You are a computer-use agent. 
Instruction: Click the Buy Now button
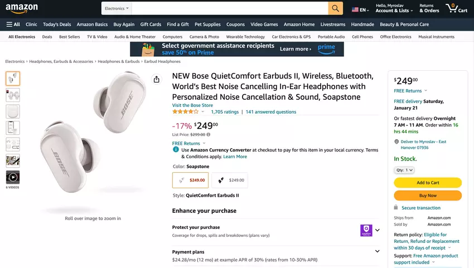428,196
